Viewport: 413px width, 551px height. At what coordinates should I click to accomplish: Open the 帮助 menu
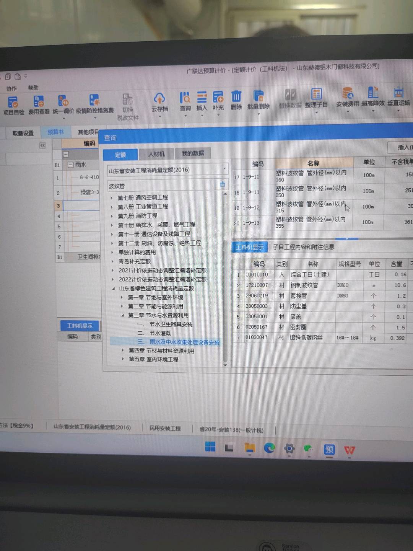tap(33, 88)
